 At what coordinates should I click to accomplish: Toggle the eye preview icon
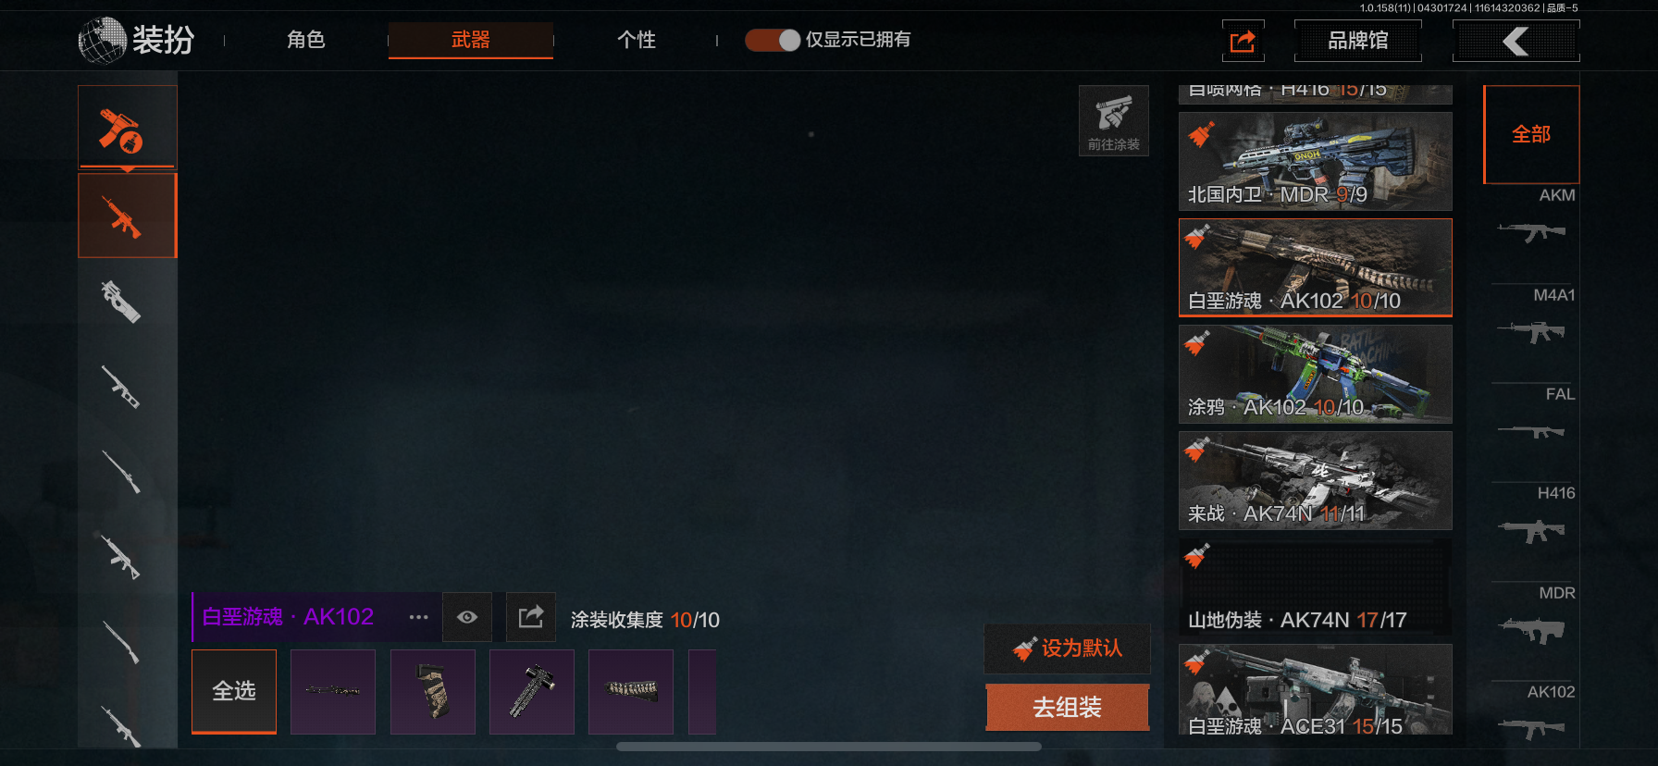tap(467, 617)
